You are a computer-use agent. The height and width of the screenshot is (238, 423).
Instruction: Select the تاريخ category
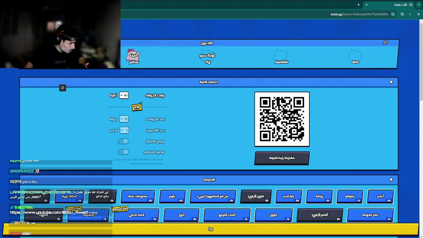(181, 215)
